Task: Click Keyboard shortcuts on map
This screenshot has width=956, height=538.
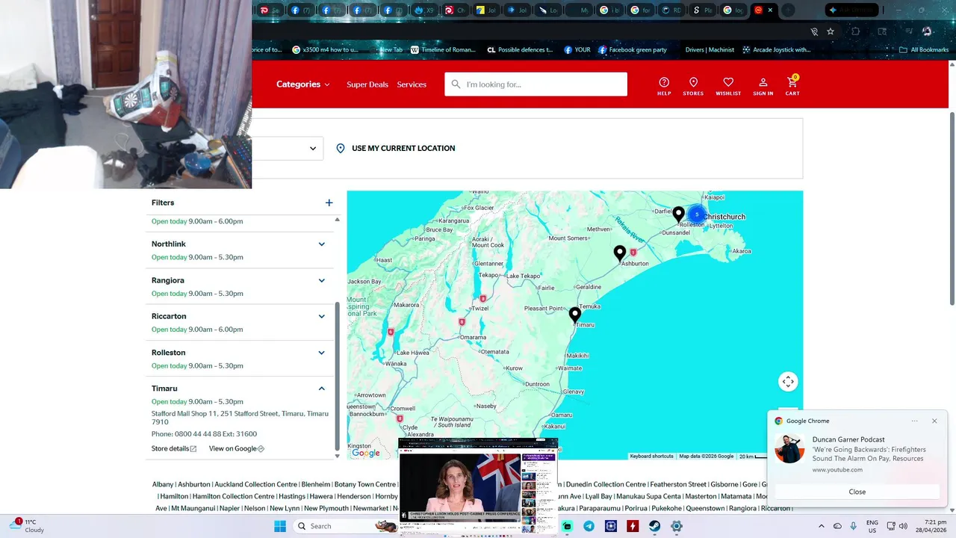Action: [651, 456]
